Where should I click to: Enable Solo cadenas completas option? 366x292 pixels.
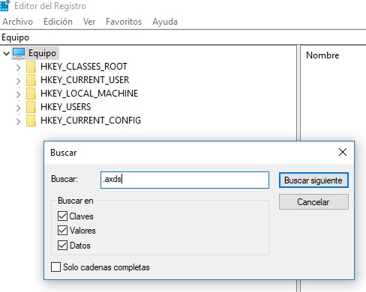(x=55, y=267)
